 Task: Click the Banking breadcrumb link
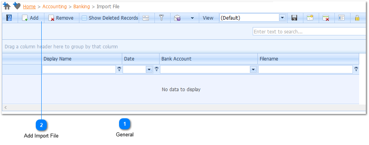tap(82, 7)
